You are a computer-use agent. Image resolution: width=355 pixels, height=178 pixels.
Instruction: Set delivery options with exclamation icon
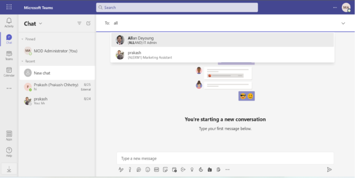(130, 170)
